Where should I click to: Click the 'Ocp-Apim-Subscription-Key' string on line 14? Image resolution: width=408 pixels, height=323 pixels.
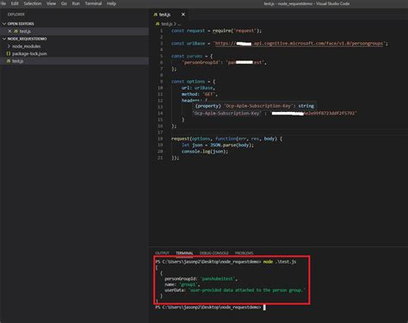pos(226,113)
